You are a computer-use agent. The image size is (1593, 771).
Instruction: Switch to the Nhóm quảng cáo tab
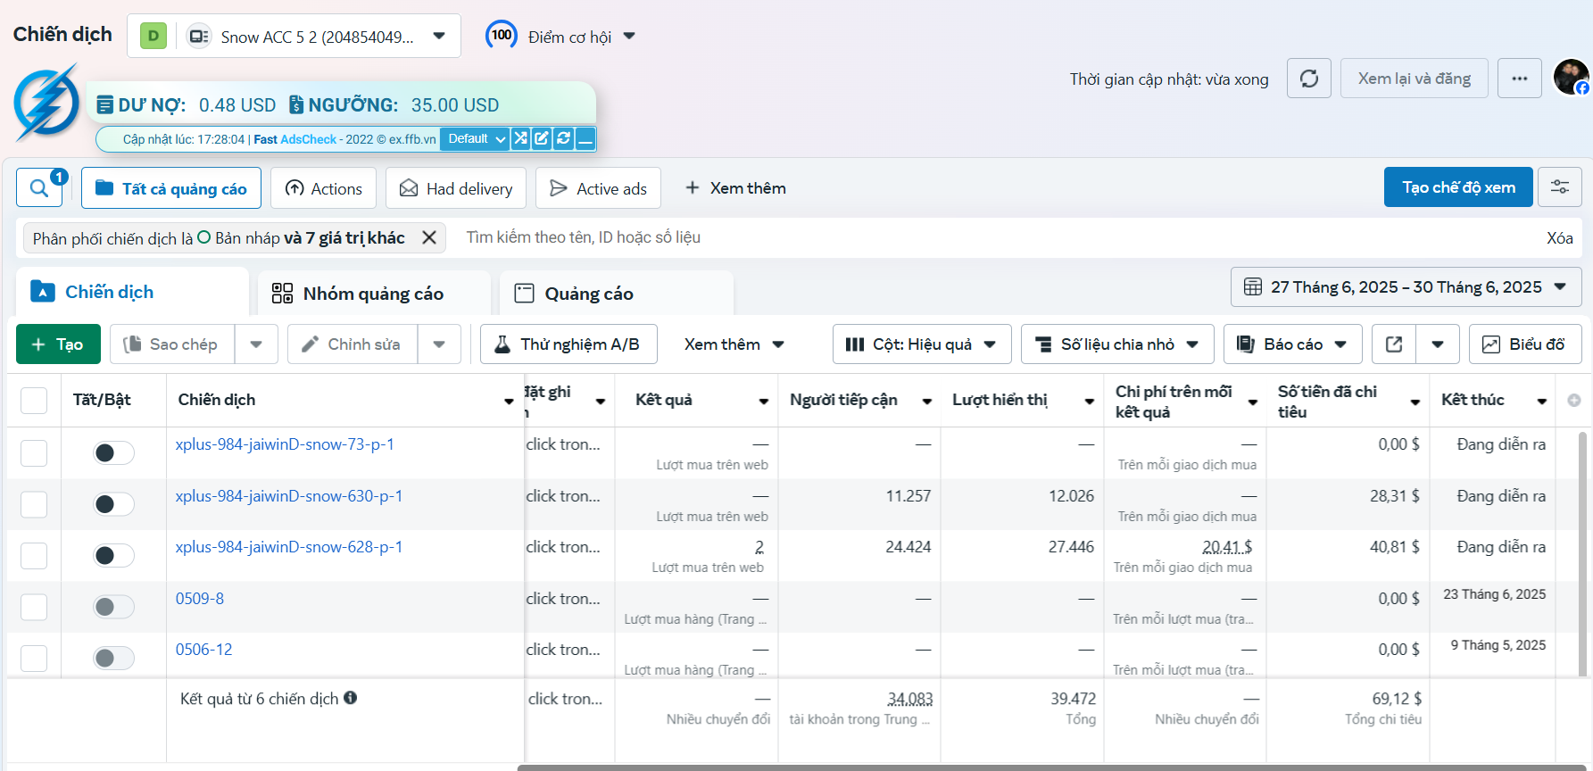click(x=374, y=294)
